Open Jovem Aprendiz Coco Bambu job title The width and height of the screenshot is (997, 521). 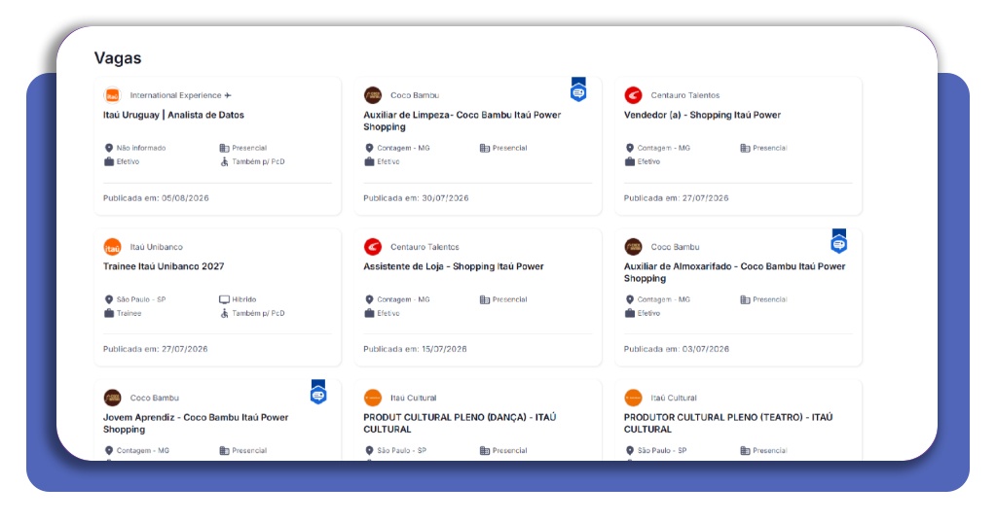point(196,423)
